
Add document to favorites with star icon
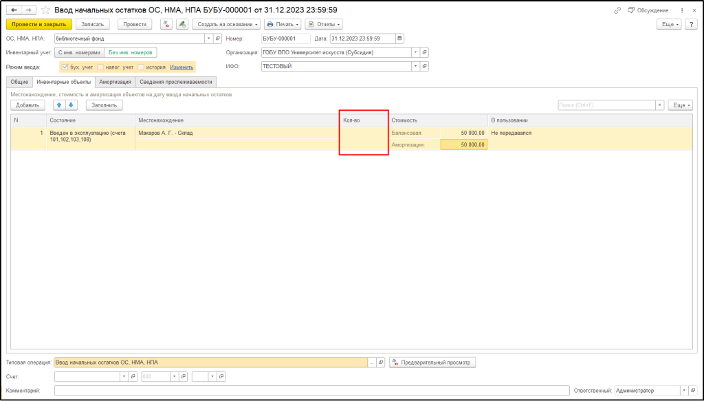tap(45, 10)
